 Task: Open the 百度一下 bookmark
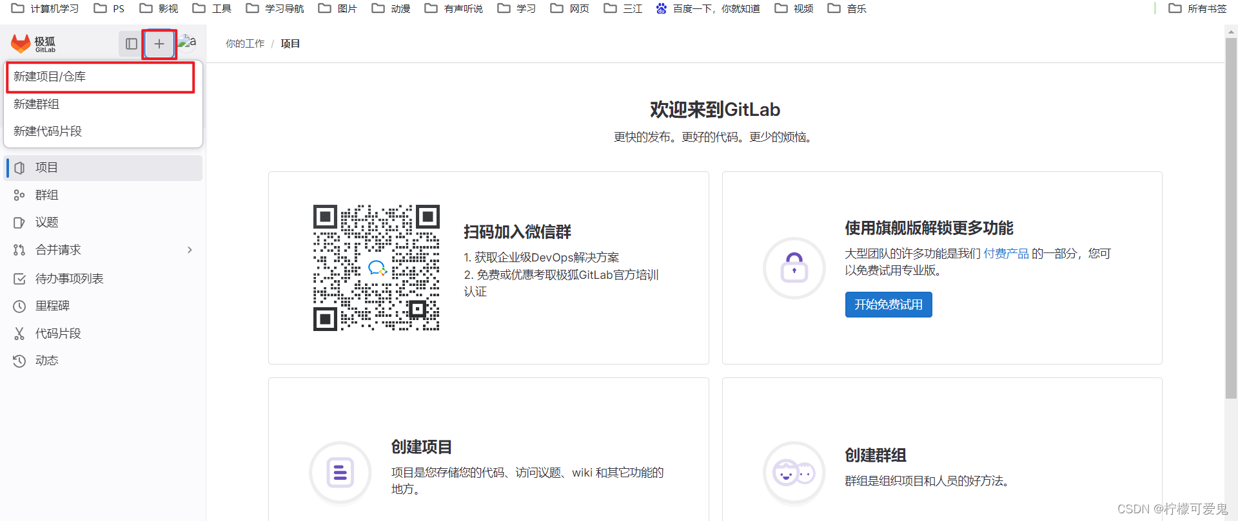click(x=708, y=8)
